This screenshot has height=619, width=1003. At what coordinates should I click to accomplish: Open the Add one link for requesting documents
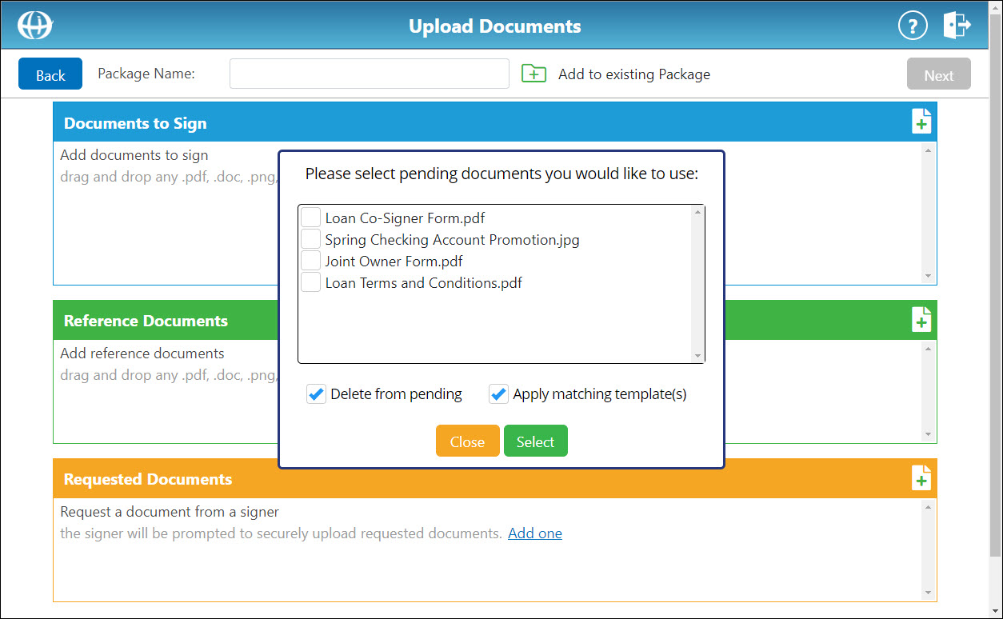pos(534,533)
